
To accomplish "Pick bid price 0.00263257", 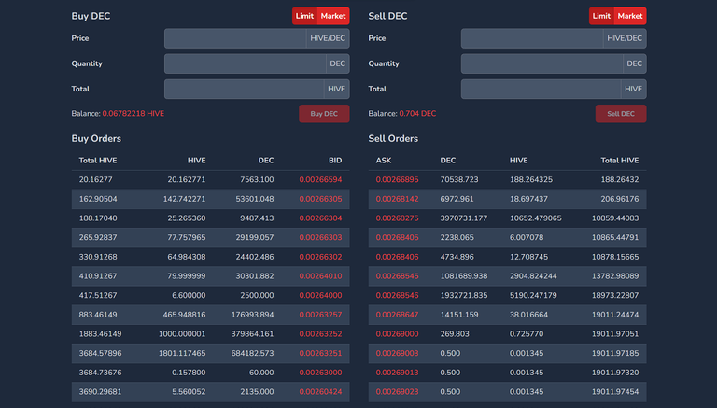I will tap(320, 315).
